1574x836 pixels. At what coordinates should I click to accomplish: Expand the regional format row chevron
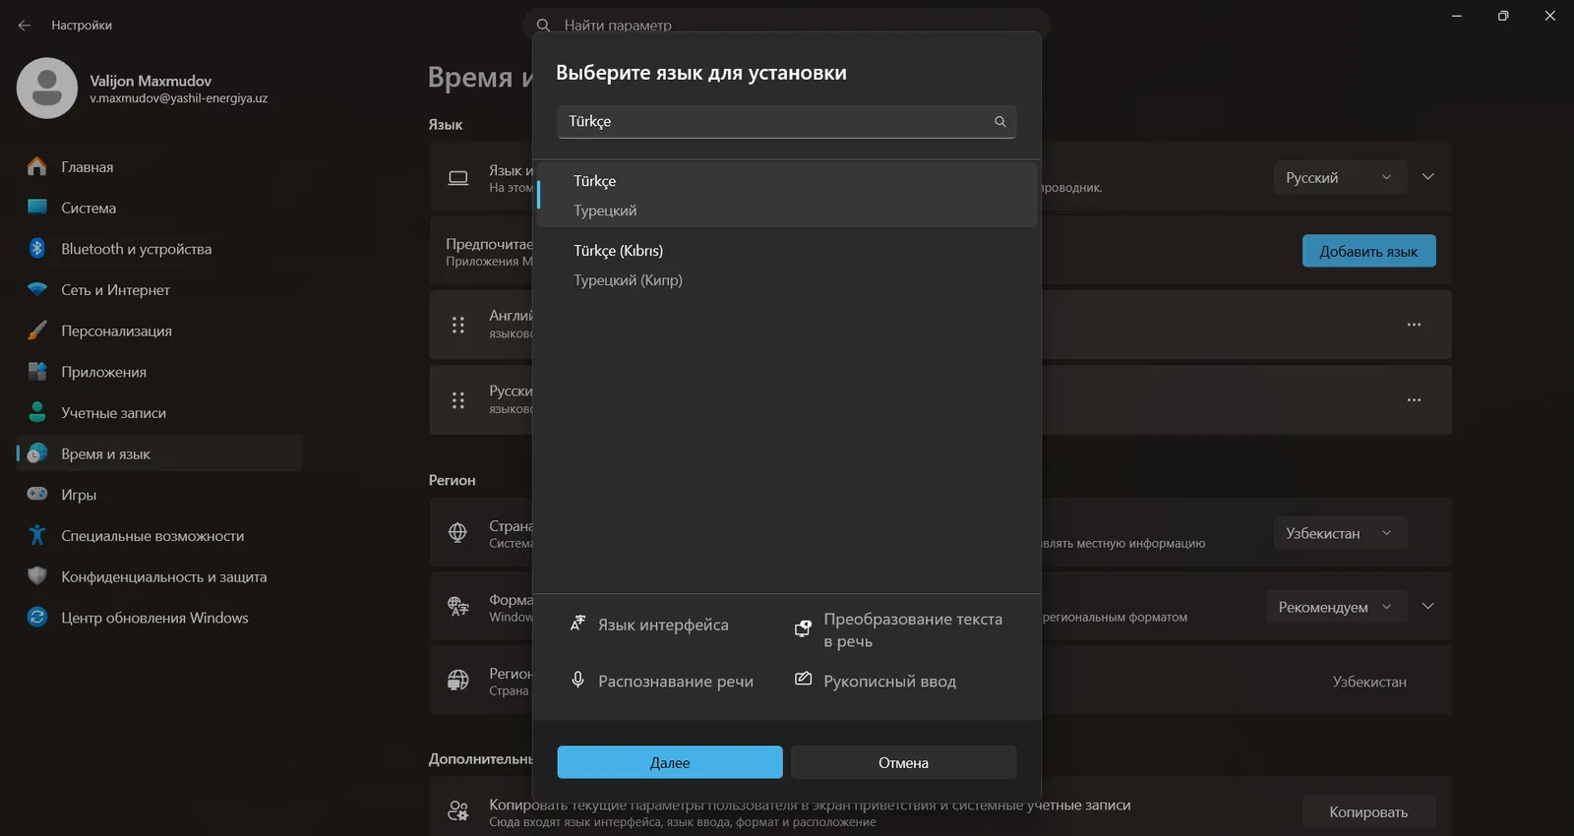click(1428, 607)
